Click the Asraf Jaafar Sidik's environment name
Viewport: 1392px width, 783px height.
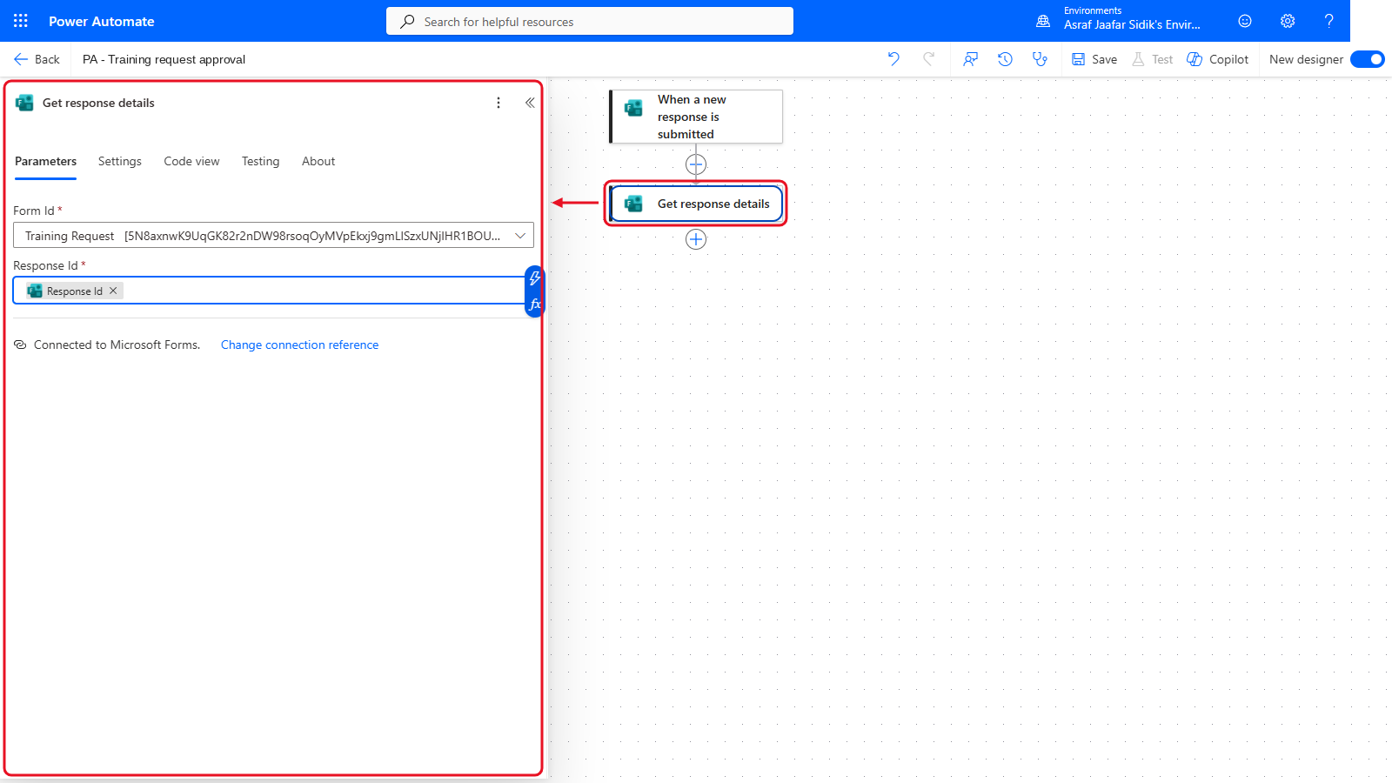[x=1132, y=25]
